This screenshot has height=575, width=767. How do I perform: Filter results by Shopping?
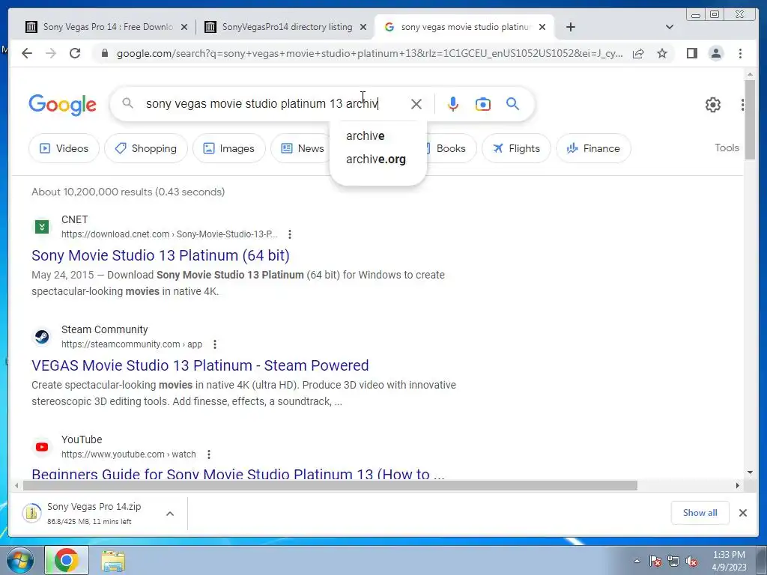[146, 148]
